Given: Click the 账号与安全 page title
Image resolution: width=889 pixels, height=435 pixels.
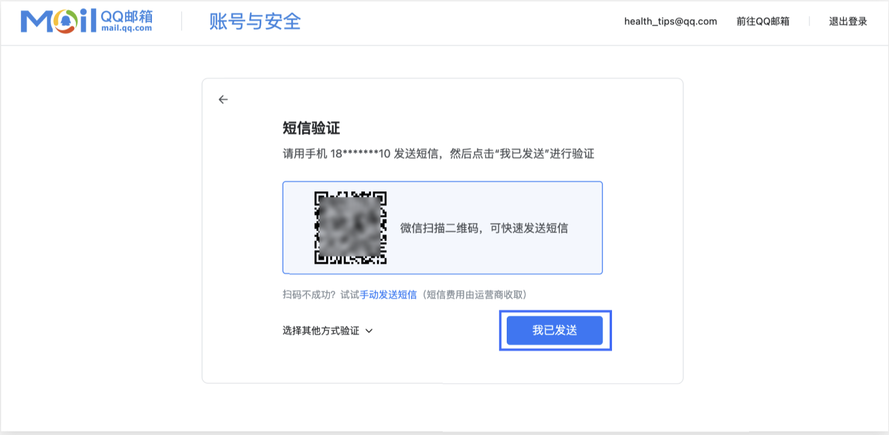Looking at the screenshot, I should coord(255,22).
